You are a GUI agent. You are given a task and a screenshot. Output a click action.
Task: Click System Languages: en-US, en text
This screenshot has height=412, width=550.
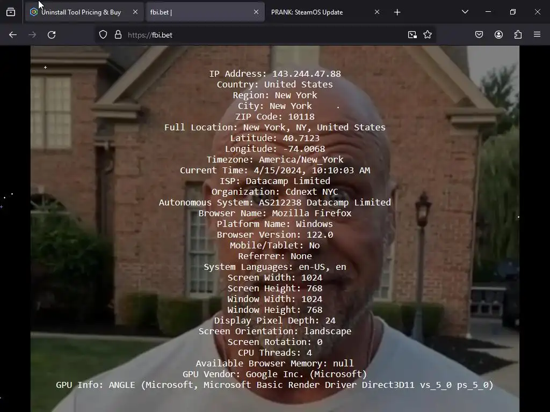point(275,267)
